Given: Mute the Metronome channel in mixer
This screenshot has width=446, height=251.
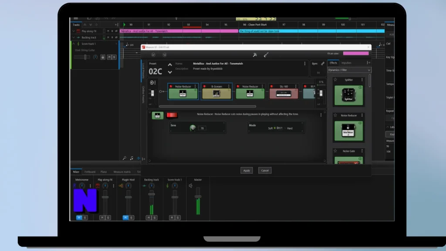Looking at the screenshot, I should click(x=79, y=217).
